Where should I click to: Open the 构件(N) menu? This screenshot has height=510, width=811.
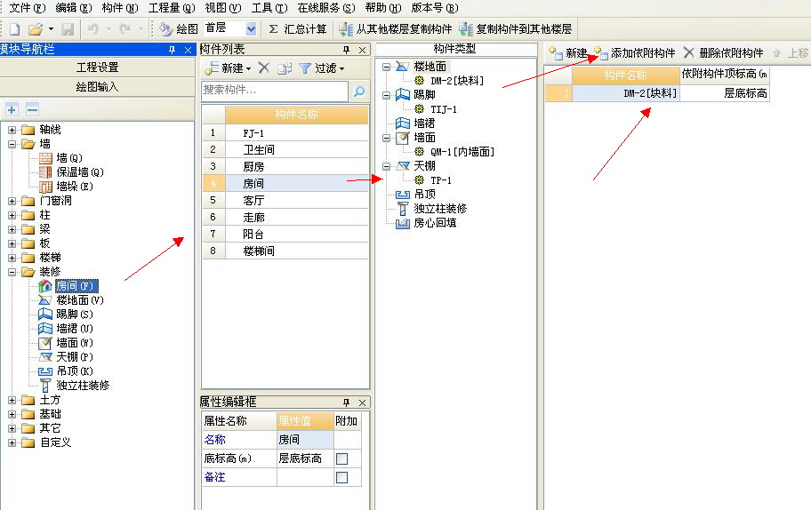[120, 8]
